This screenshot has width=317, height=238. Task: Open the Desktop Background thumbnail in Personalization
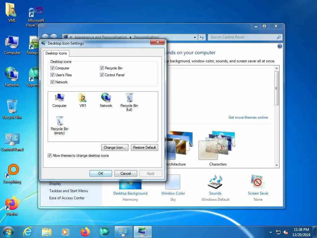[x=130, y=184]
